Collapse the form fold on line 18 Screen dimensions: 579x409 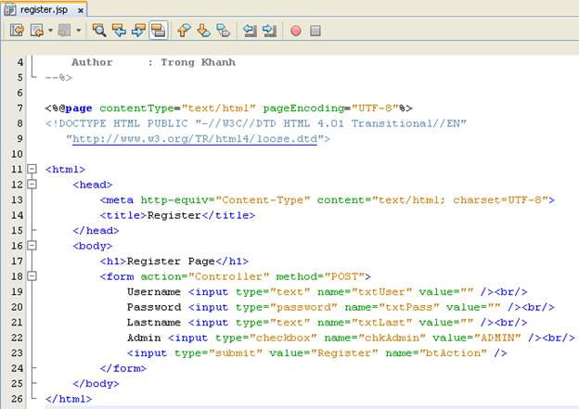point(32,276)
